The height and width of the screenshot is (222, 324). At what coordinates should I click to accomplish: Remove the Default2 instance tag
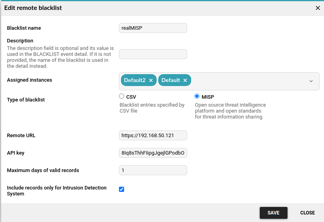click(x=151, y=80)
